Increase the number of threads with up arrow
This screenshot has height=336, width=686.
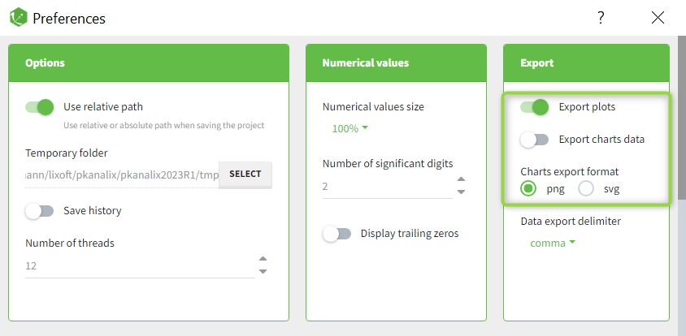[263, 260]
